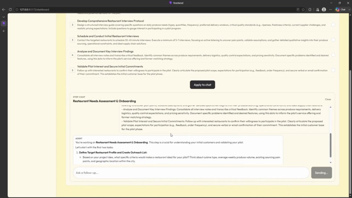
Task: Click 'Develop Comprehensive Restaurant Interview Protocol' heading
Action: pos(110,21)
